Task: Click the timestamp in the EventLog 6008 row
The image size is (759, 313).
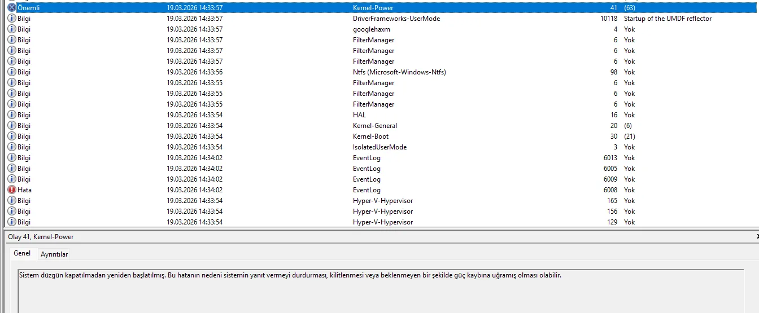Action: click(x=195, y=190)
